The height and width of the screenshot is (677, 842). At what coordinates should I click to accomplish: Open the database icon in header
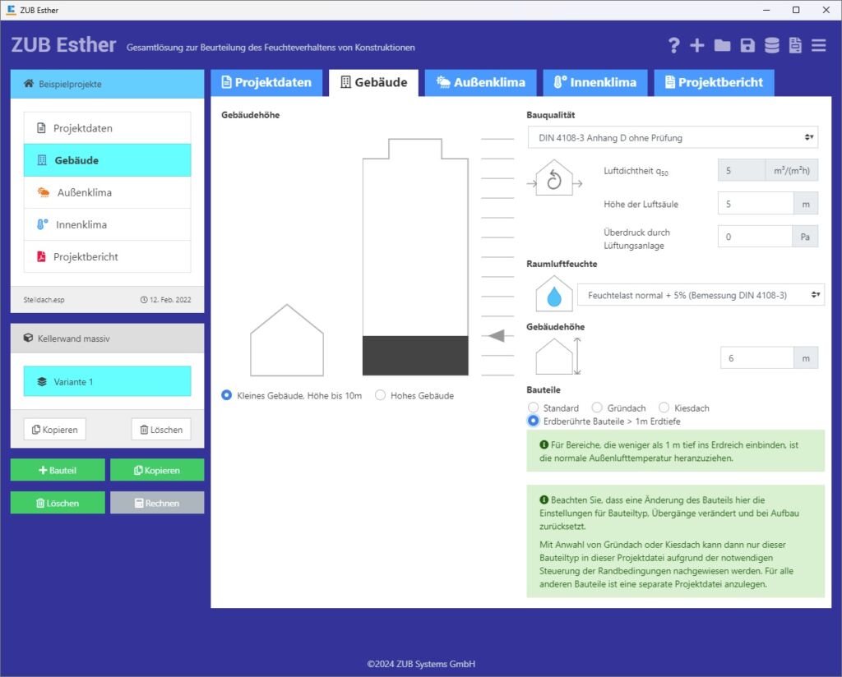[x=771, y=46]
